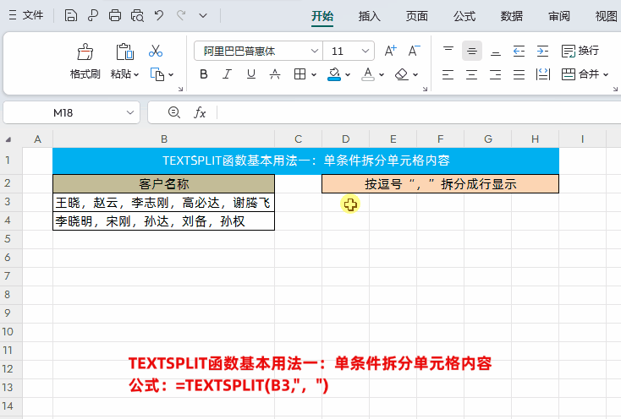This screenshot has height=419, width=621.
Task: Click the fx insert function icon
Action: click(x=200, y=112)
